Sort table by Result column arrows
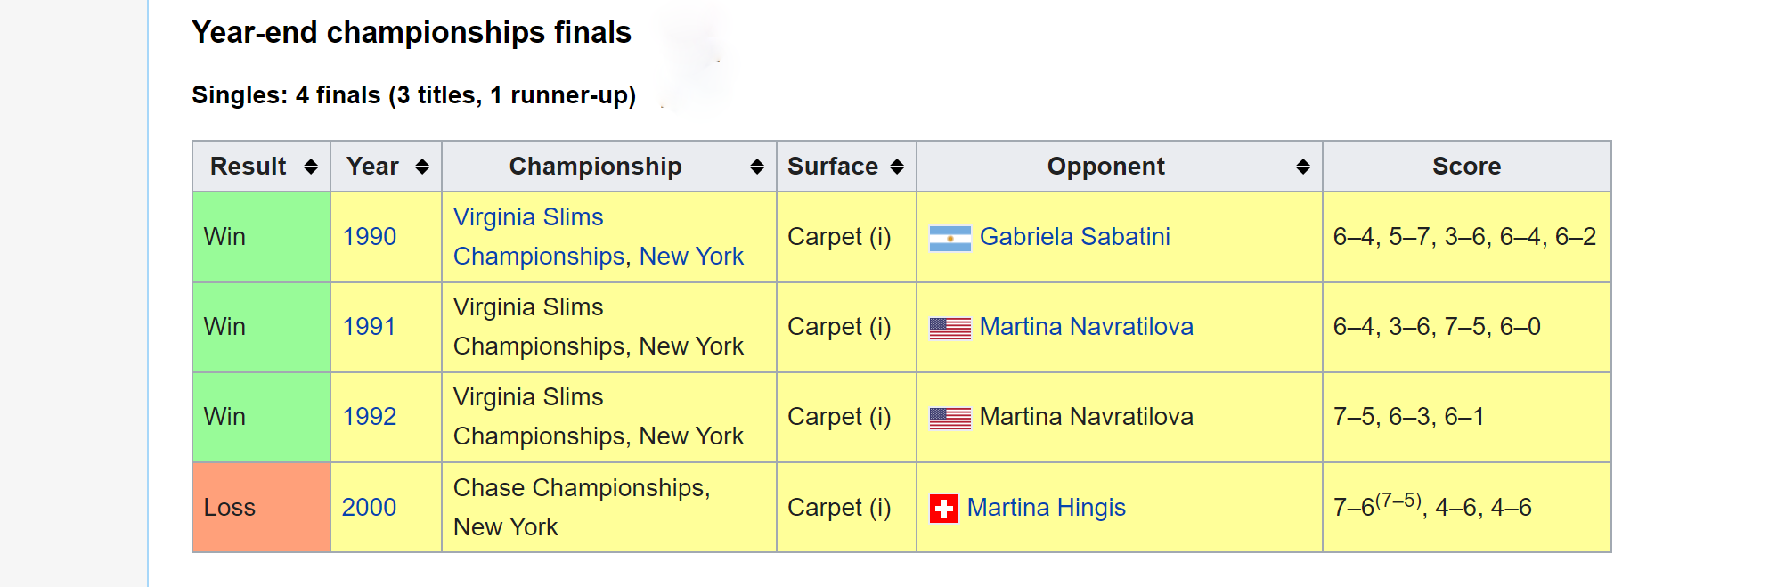This screenshot has width=1777, height=587. click(311, 167)
